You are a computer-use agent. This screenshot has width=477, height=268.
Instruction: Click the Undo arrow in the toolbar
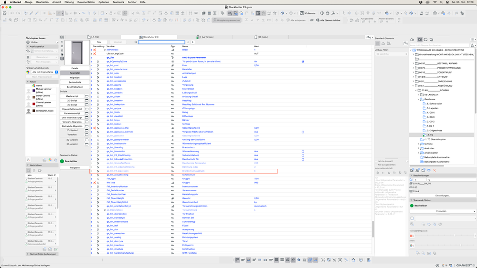pos(12,13)
